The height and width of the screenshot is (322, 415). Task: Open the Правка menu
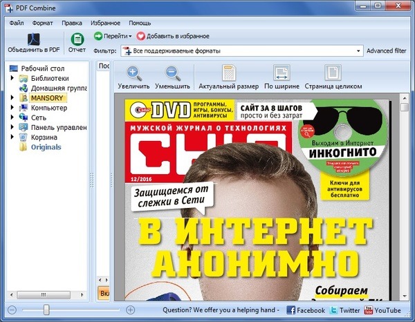pyautogui.click(x=72, y=23)
